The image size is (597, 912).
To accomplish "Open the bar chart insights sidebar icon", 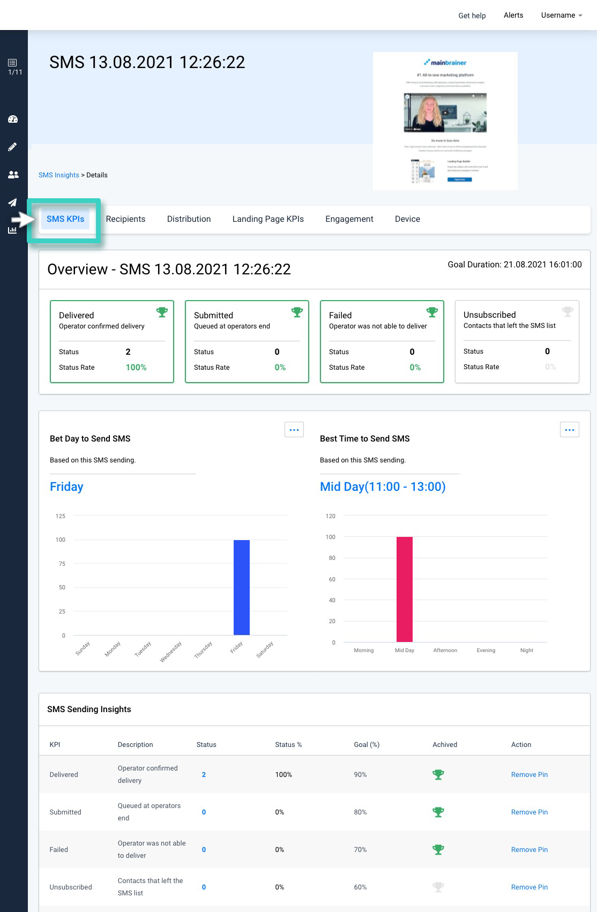I will click(12, 230).
